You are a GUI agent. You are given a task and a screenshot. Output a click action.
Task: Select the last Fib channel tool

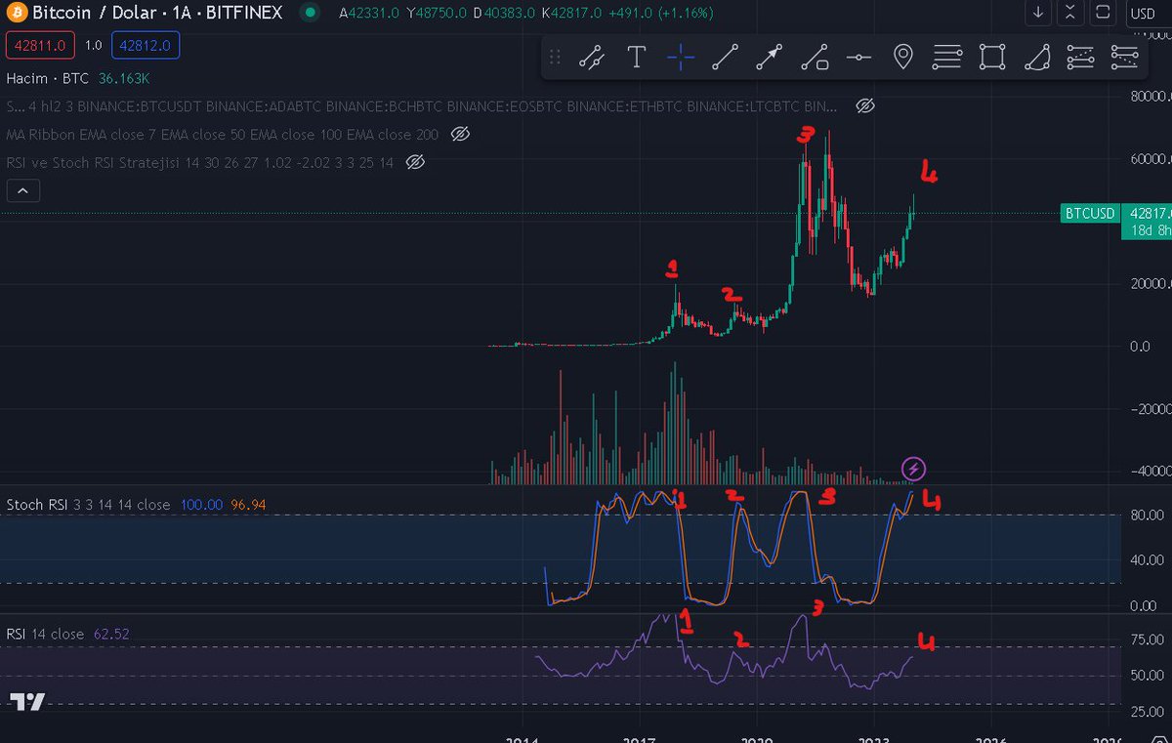point(1125,59)
